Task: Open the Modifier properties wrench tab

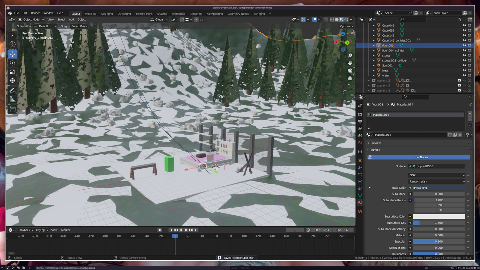Action: pyautogui.click(x=360, y=167)
